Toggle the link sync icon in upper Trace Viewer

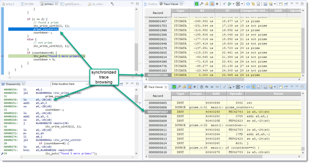point(253,4)
